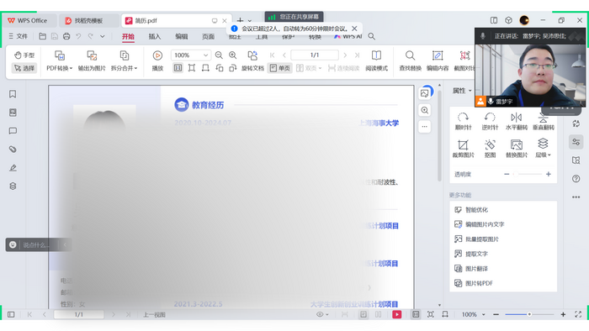Click the 查找替换 search icon

click(411, 60)
